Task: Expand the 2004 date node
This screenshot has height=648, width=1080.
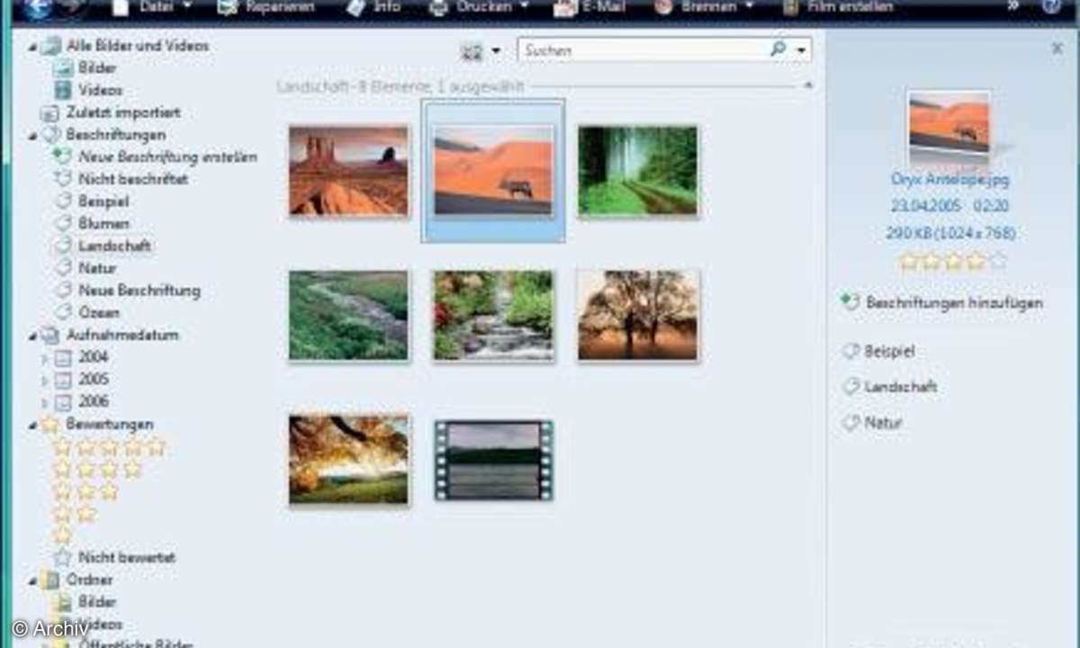Action: click(45, 357)
